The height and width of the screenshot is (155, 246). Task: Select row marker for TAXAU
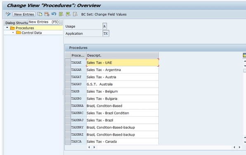[68, 84]
